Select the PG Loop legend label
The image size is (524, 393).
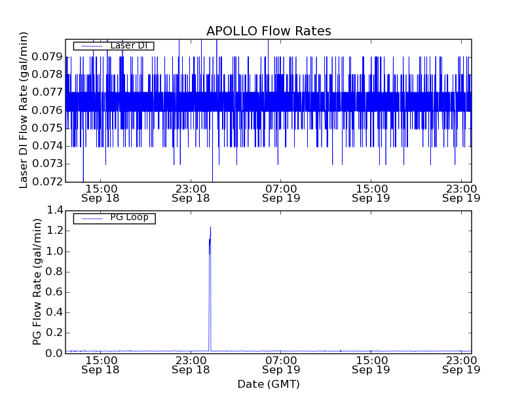(x=128, y=217)
